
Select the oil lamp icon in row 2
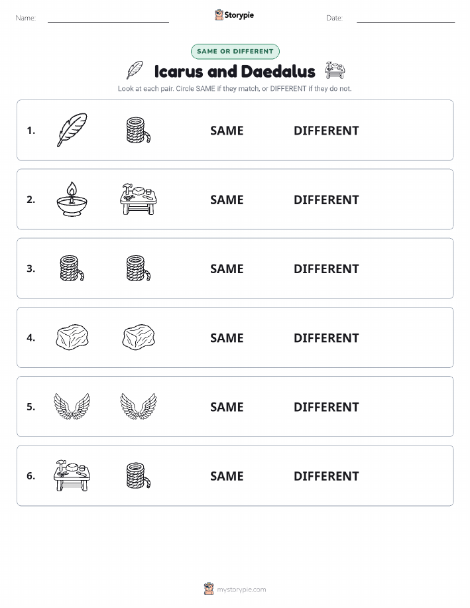[x=72, y=200]
